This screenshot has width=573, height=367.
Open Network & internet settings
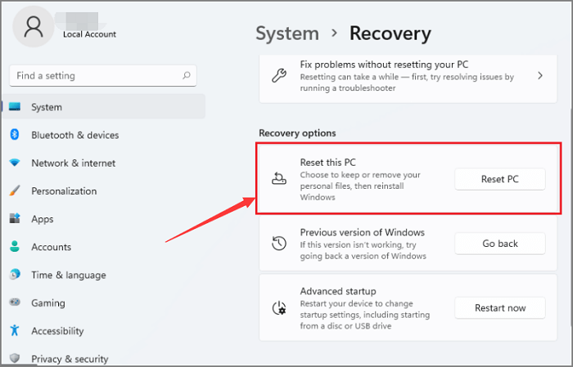click(104, 163)
